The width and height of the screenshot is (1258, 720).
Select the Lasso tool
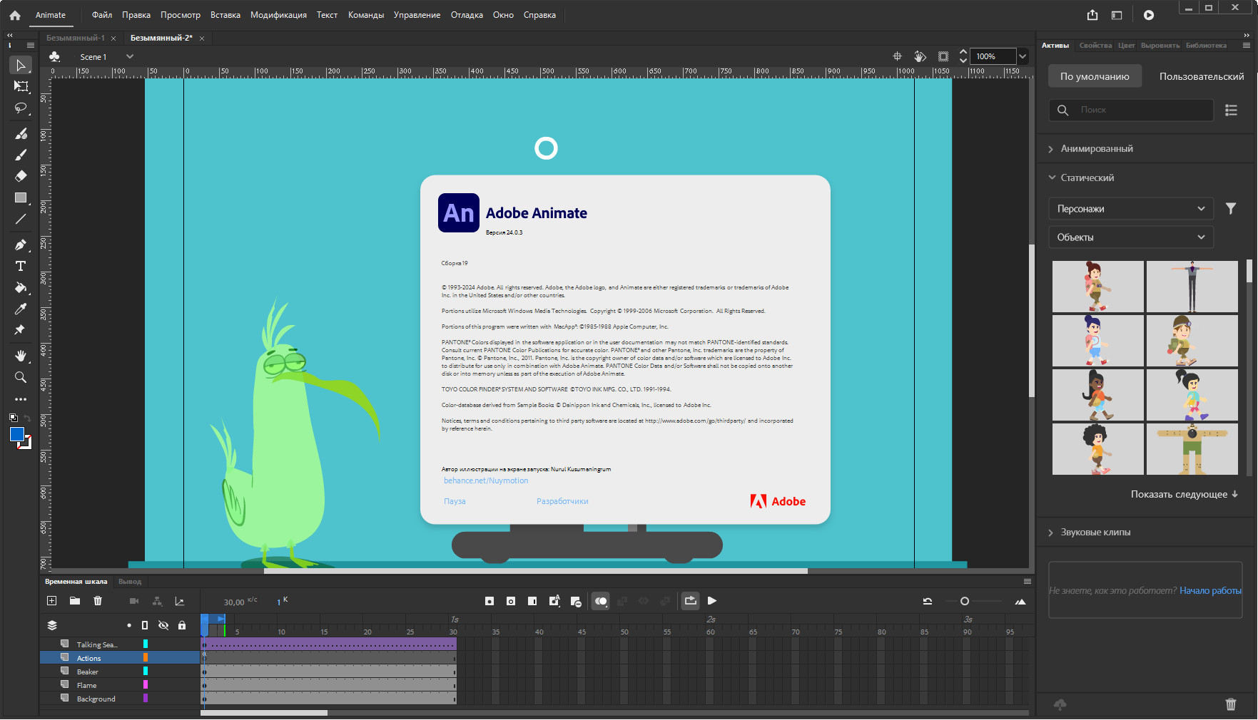[21, 108]
